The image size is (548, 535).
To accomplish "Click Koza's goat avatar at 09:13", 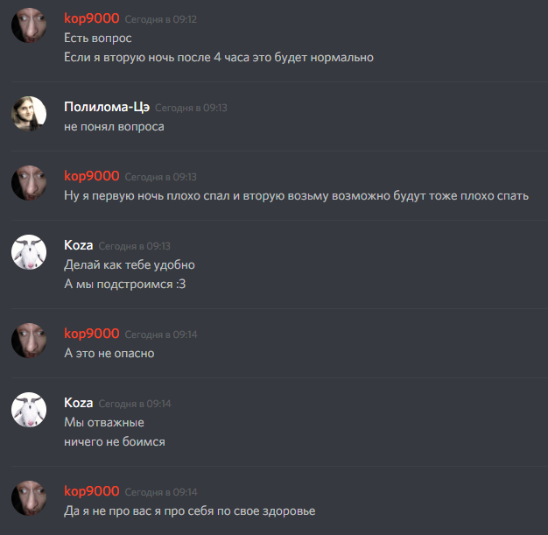I will [x=29, y=252].
